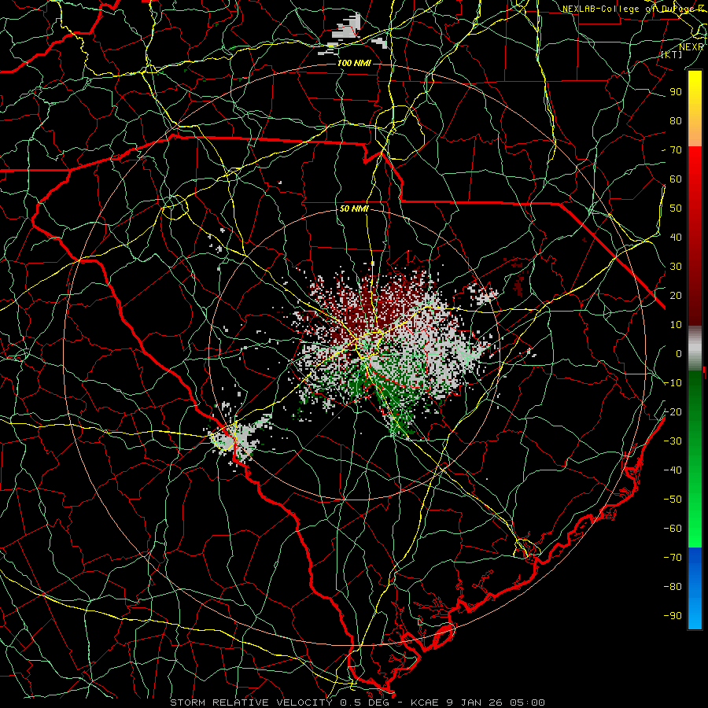Click the -60 value on the velocity scale
This screenshot has width=708, height=708.
click(673, 529)
